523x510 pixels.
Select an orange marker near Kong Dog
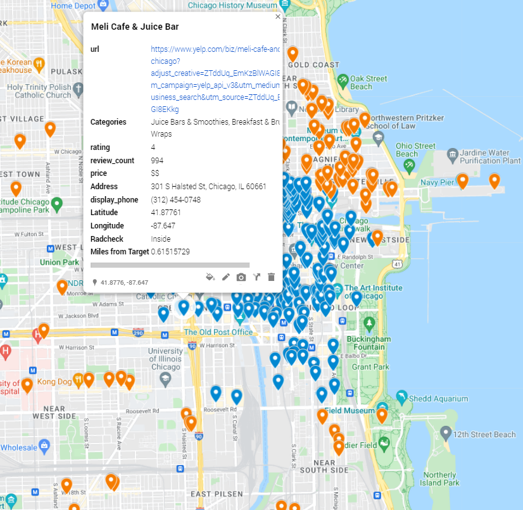click(89, 378)
